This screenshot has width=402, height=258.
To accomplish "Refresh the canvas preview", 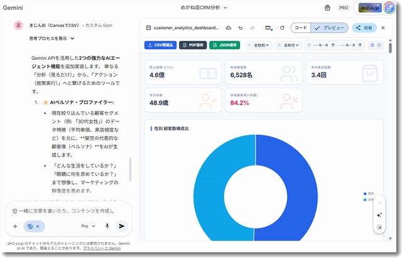I will (x=282, y=28).
